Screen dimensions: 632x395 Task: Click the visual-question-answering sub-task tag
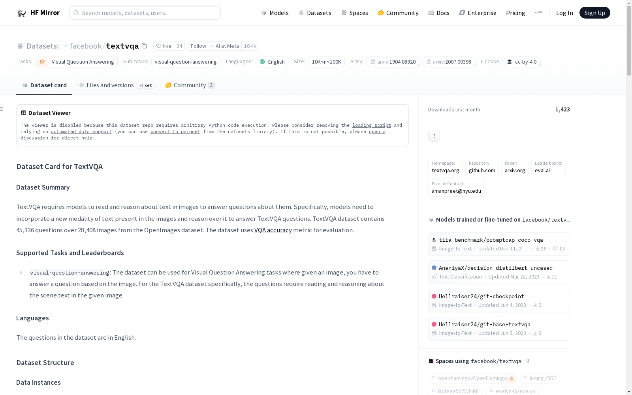186,62
